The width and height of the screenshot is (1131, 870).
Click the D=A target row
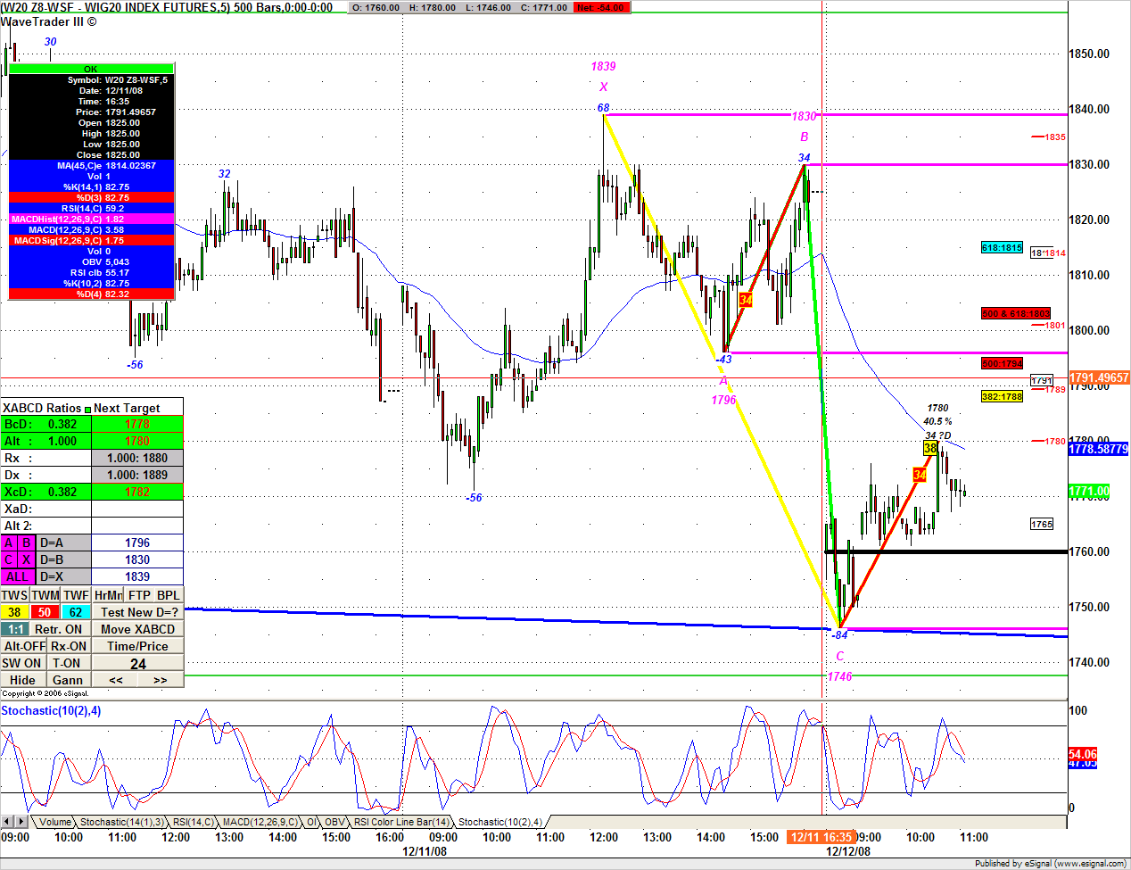111,543
